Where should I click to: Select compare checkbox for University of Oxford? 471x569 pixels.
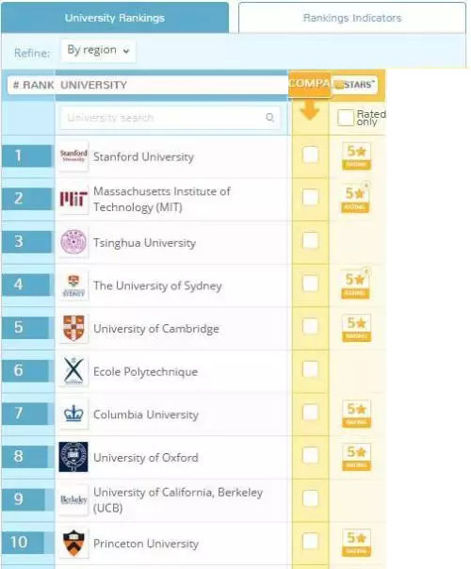pyautogui.click(x=310, y=455)
